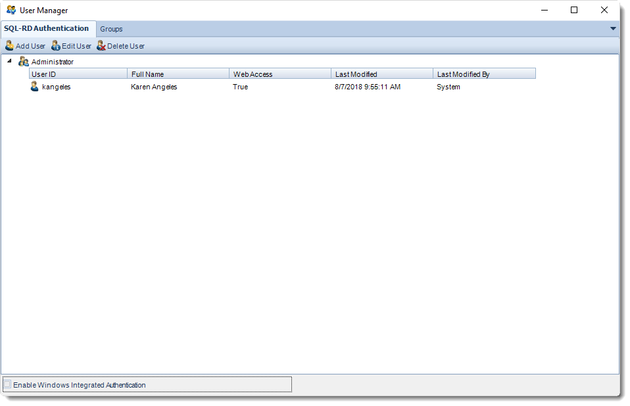This screenshot has width=630, height=406.
Task: Click the Add User toolbar icon
Action: tap(9, 46)
